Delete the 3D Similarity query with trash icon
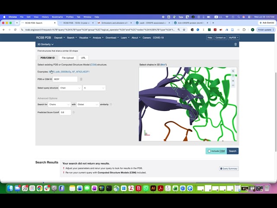The width and height of the screenshot is (277, 208). (x=235, y=44)
